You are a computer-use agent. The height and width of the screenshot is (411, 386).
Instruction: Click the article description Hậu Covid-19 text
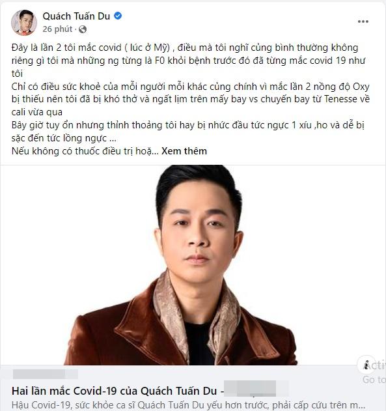point(188,405)
